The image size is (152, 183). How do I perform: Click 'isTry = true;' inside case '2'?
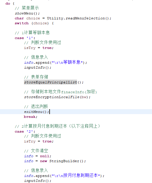39,141
